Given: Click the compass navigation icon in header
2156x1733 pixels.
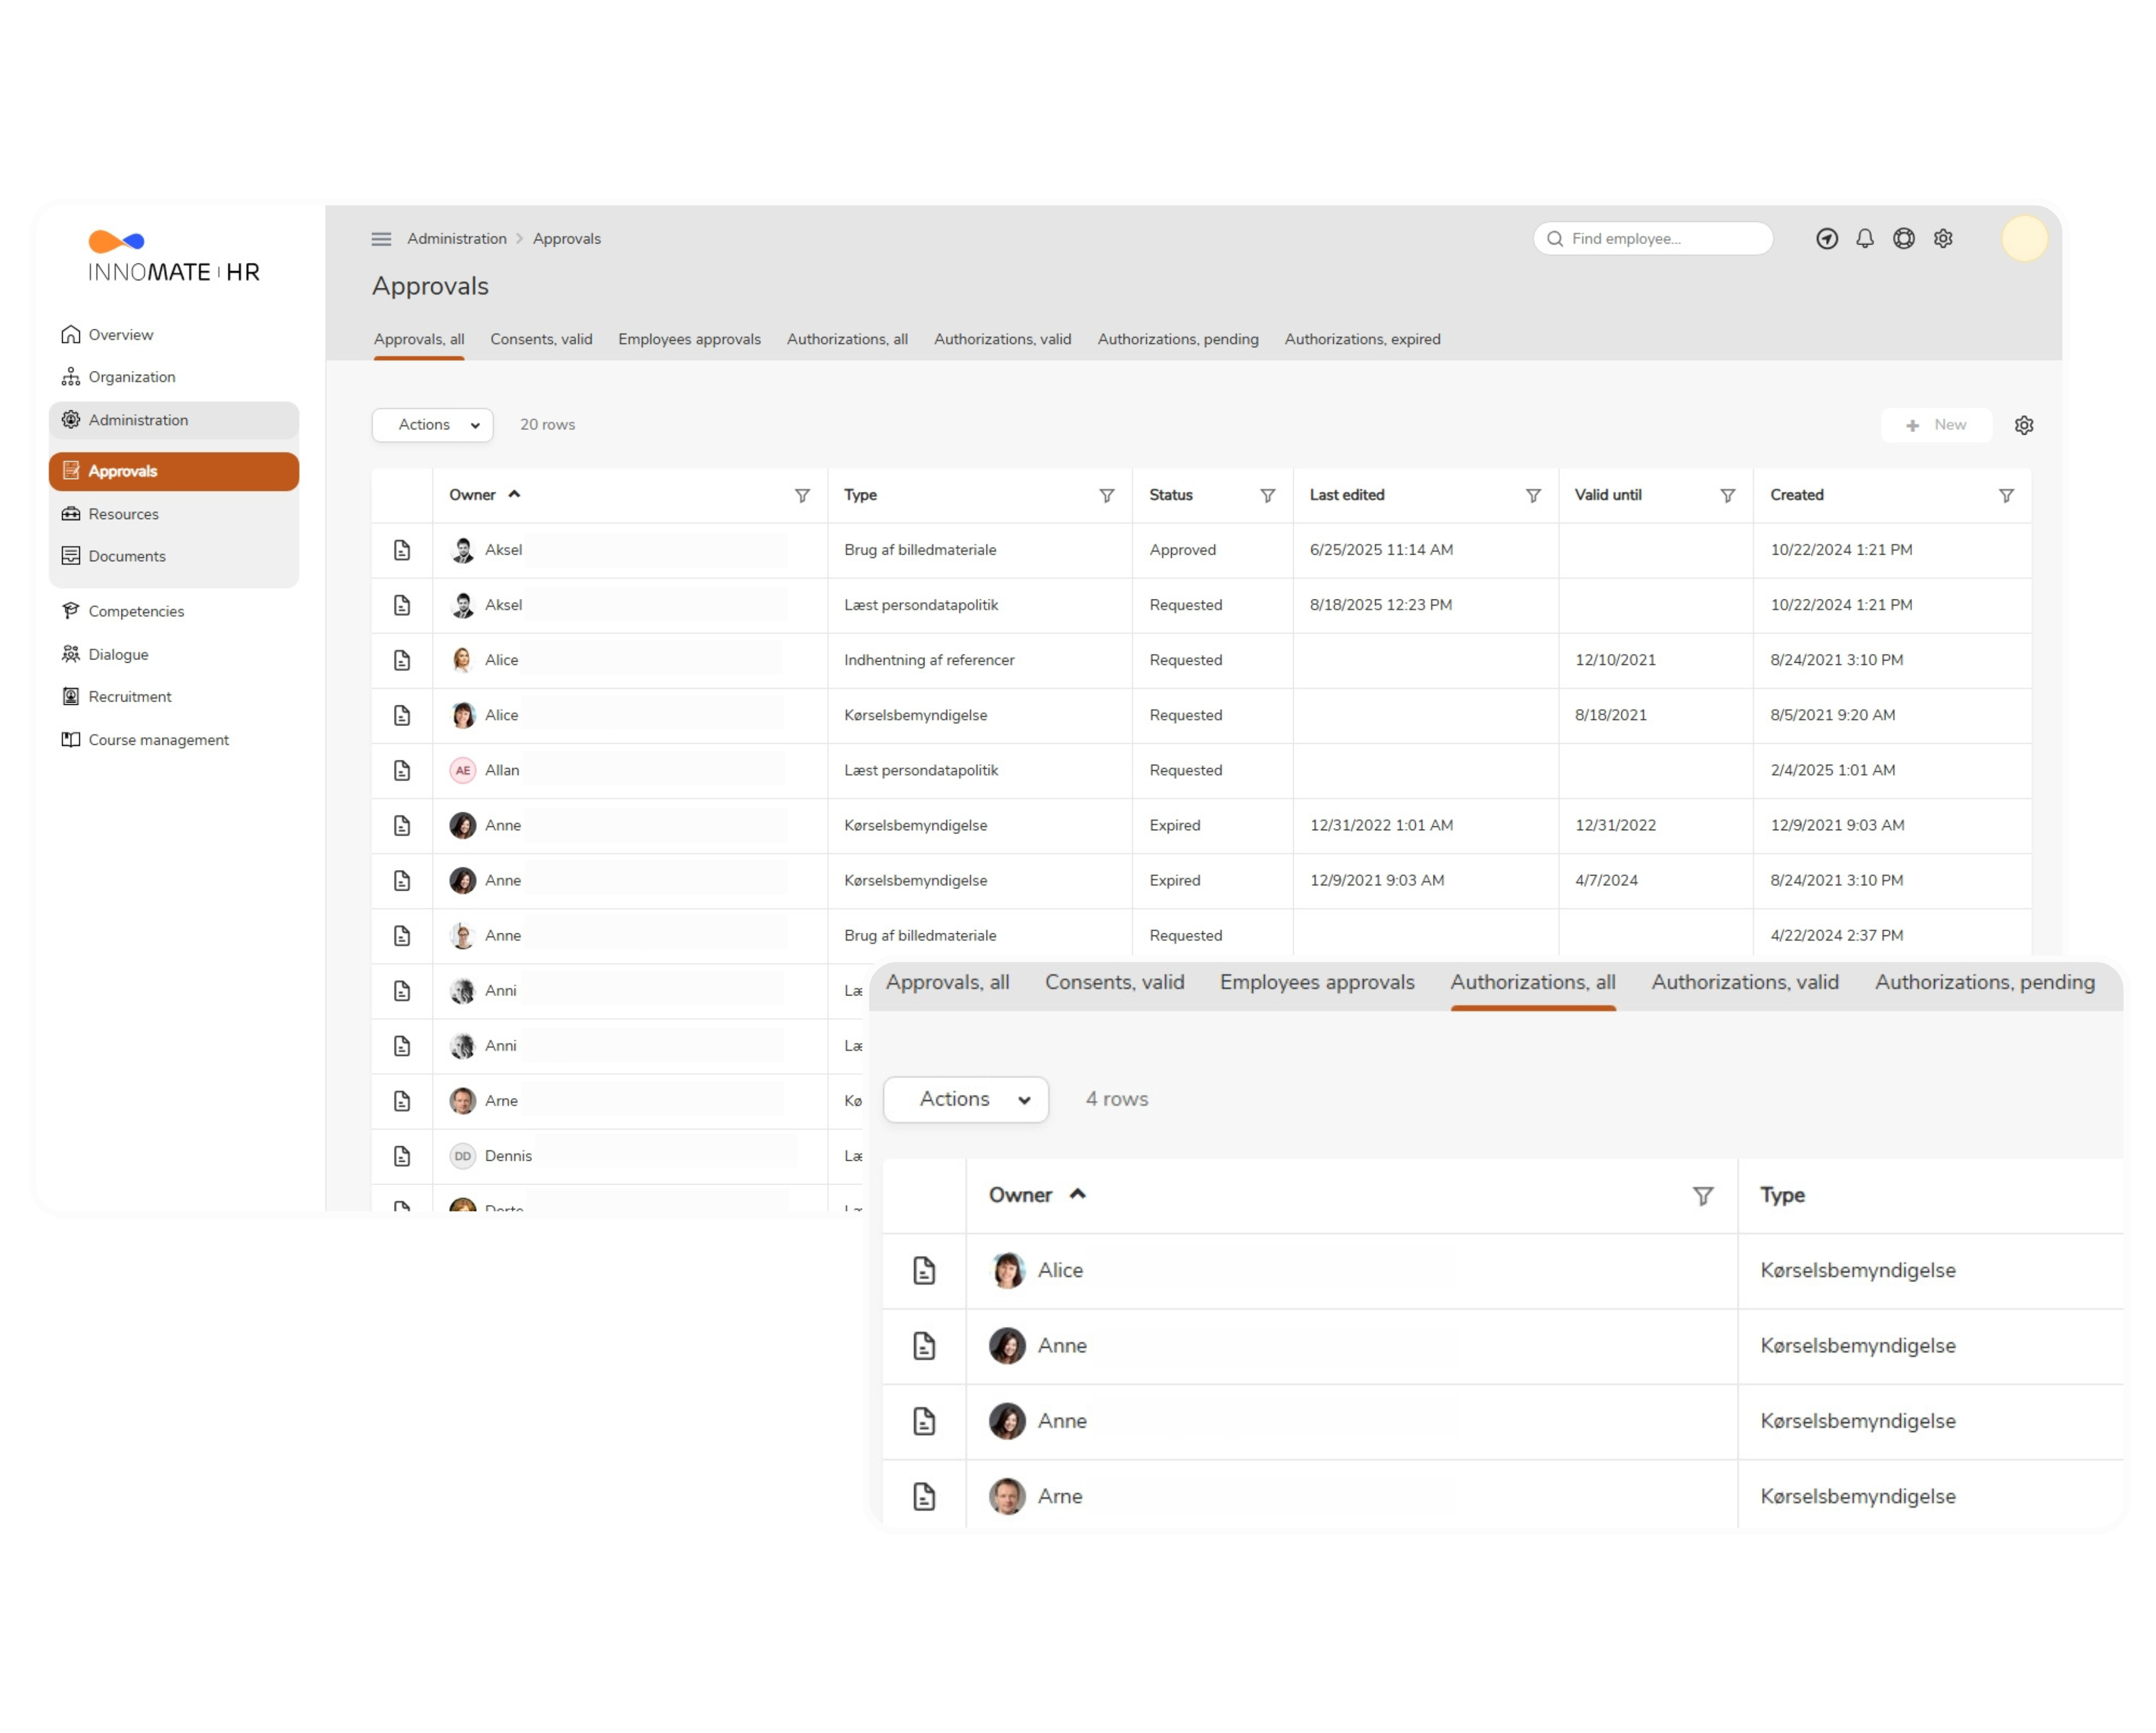Looking at the screenshot, I should pos(1827,239).
